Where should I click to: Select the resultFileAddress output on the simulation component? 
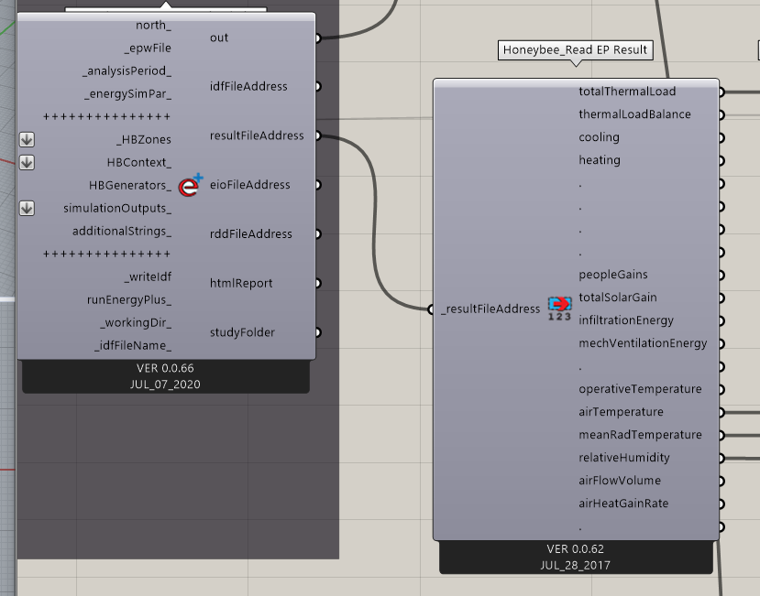[257, 135]
